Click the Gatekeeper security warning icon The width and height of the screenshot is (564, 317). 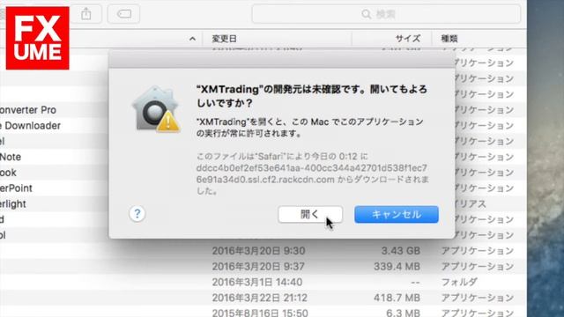pyautogui.click(x=156, y=109)
